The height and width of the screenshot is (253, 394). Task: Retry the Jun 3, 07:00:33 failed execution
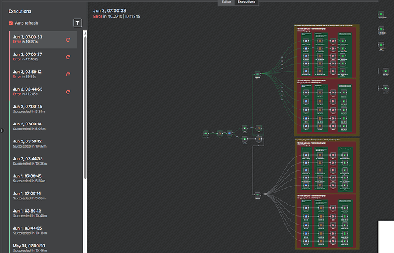pos(68,40)
